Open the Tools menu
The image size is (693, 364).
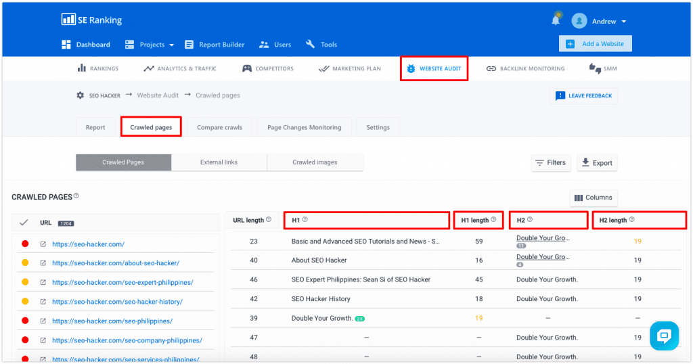tap(321, 44)
